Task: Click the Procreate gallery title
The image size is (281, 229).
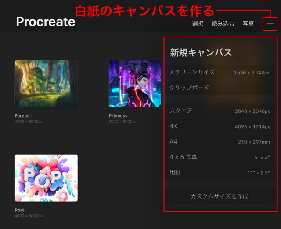Action: (x=46, y=22)
